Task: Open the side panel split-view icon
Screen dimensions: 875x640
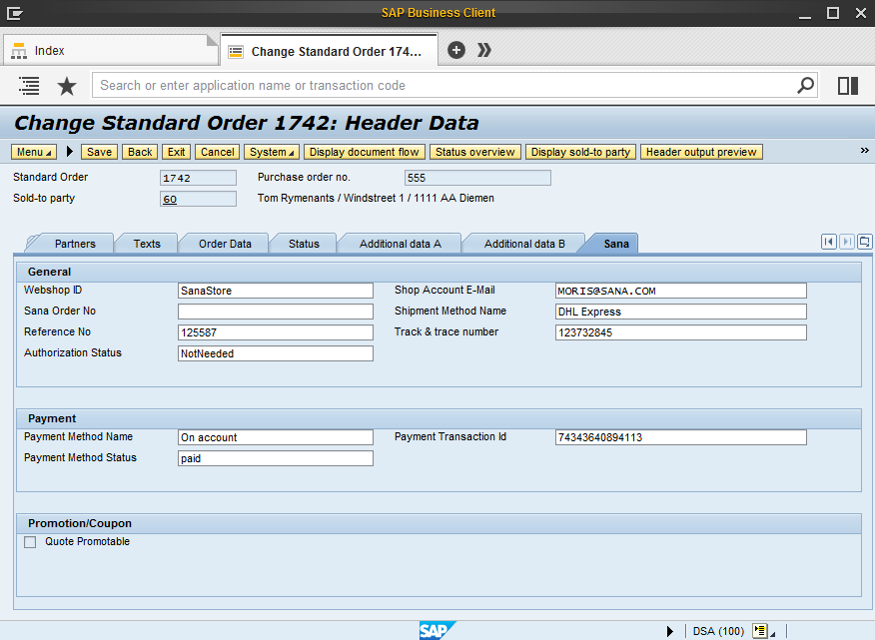Action: point(847,86)
